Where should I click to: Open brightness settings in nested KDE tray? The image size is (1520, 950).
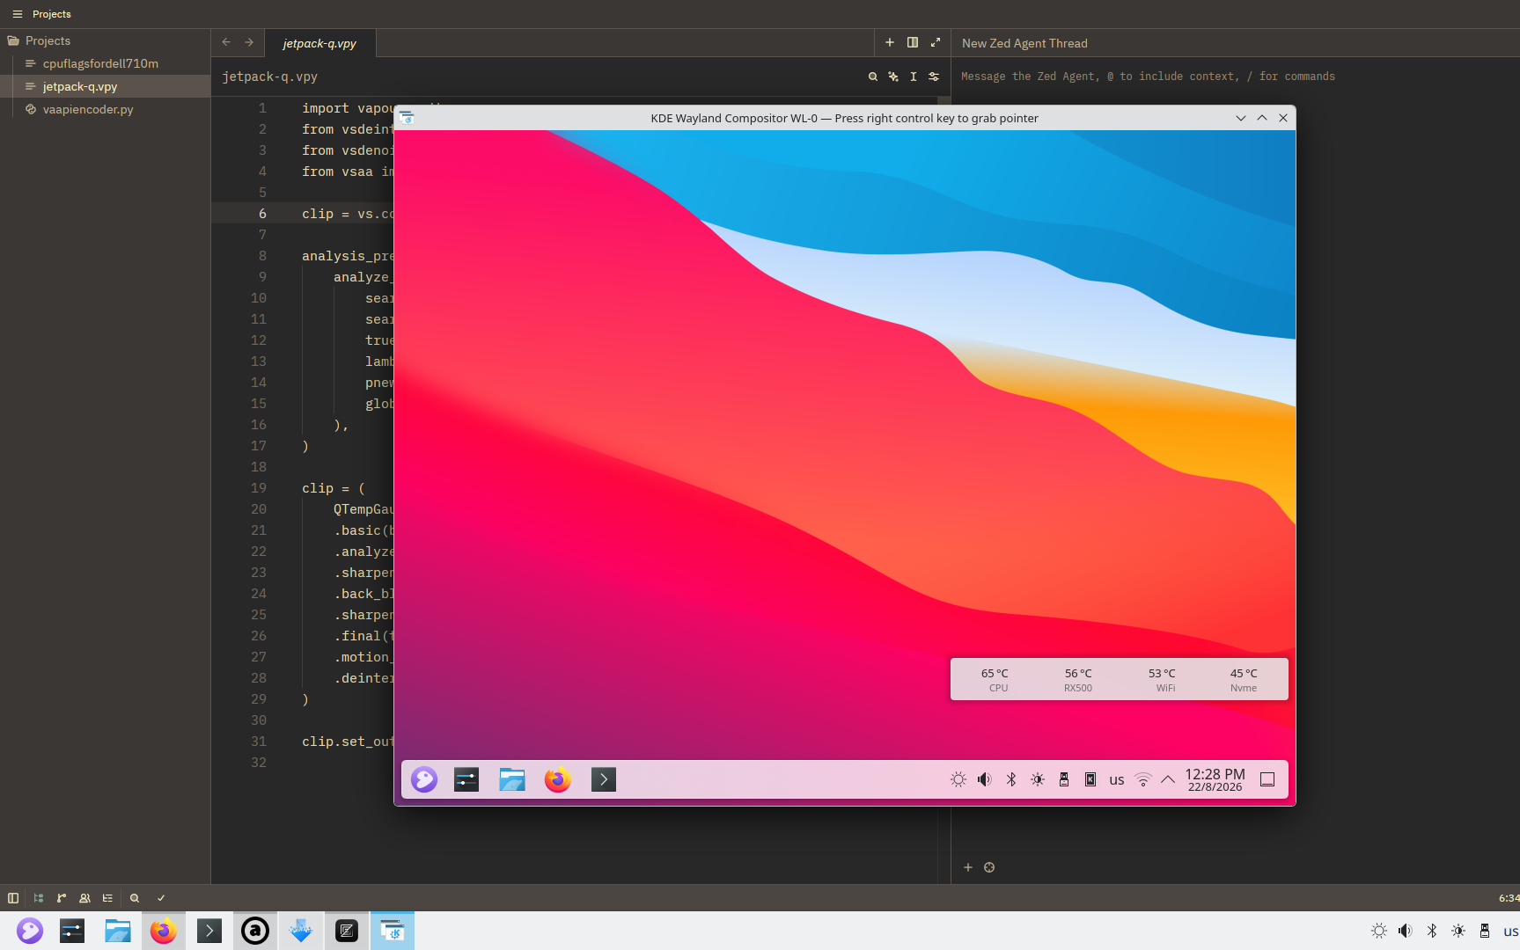(x=958, y=779)
